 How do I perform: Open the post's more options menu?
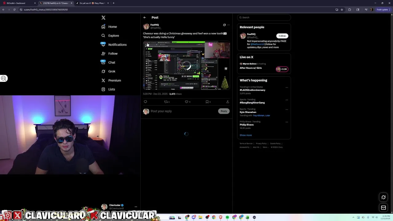[228, 25]
